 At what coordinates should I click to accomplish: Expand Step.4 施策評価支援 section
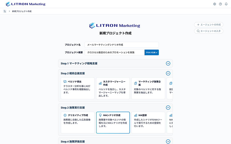point(168,141)
